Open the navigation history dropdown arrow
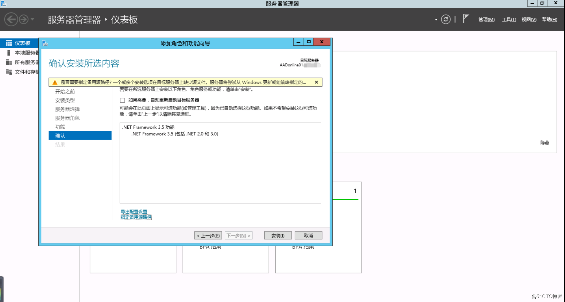 32,20
